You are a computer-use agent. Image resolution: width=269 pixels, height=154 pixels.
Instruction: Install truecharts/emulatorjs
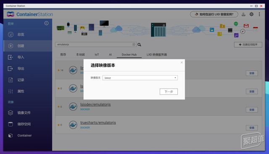[252, 128]
